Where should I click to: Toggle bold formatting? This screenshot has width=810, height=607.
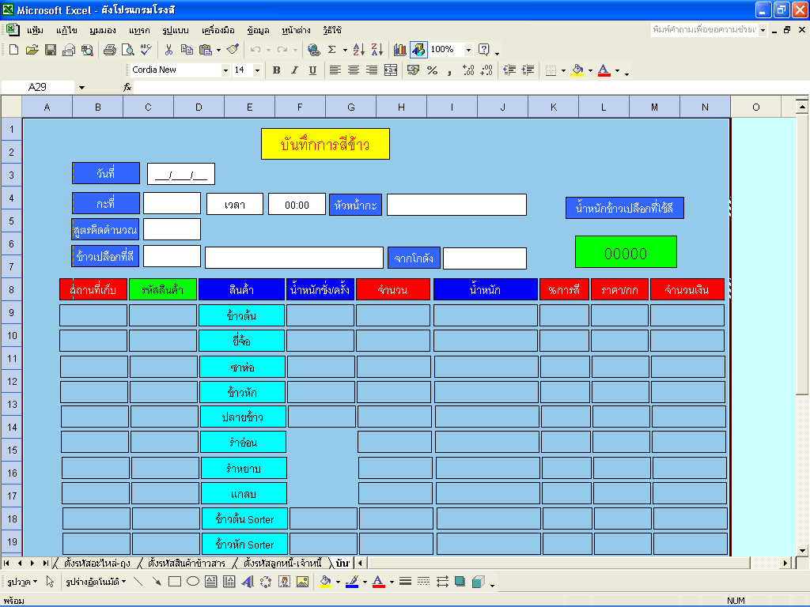(276, 70)
